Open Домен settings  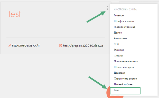[x=118, y=33]
